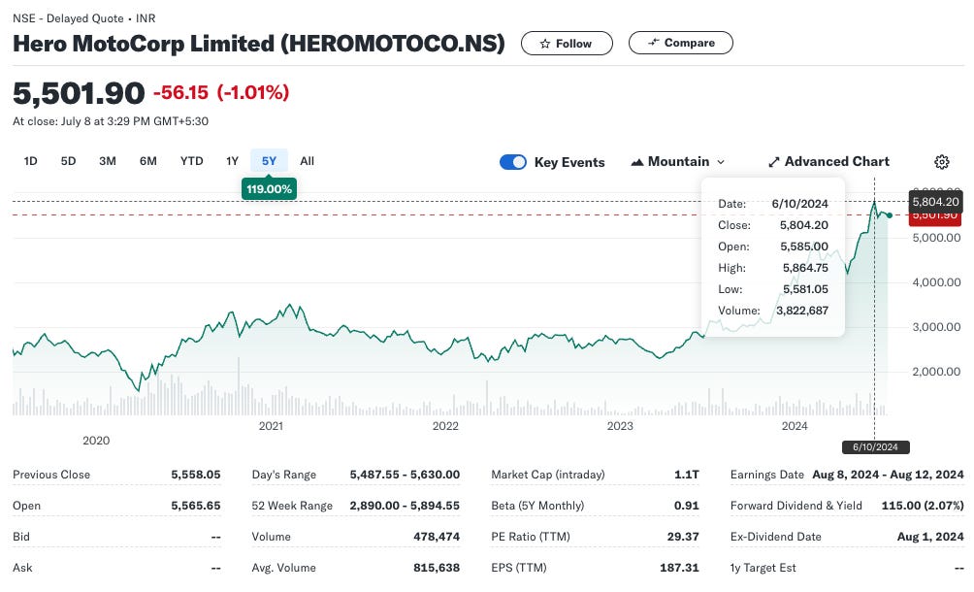Select the YTD range tab
The width and height of the screenshot is (974, 592).
(191, 161)
